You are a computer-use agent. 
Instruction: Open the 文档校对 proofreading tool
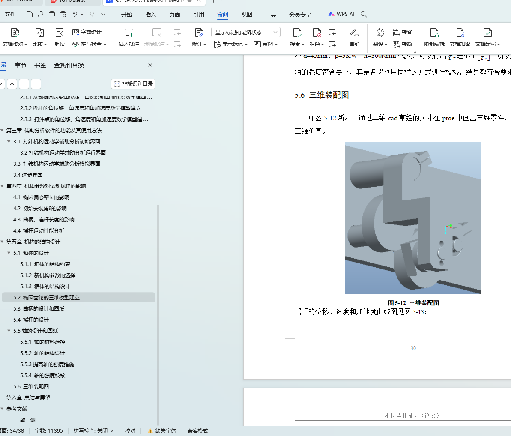pyautogui.click(x=15, y=37)
